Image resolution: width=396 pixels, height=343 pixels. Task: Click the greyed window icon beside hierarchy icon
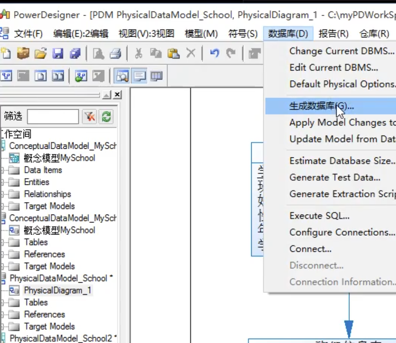coord(23,76)
